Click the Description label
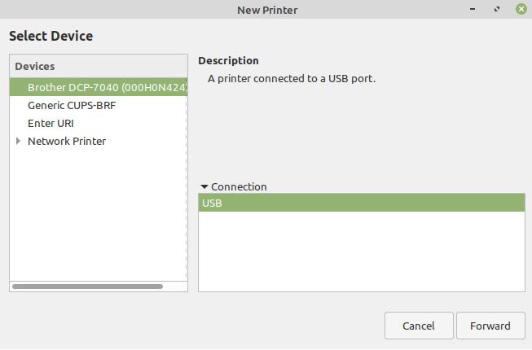 pyautogui.click(x=228, y=60)
